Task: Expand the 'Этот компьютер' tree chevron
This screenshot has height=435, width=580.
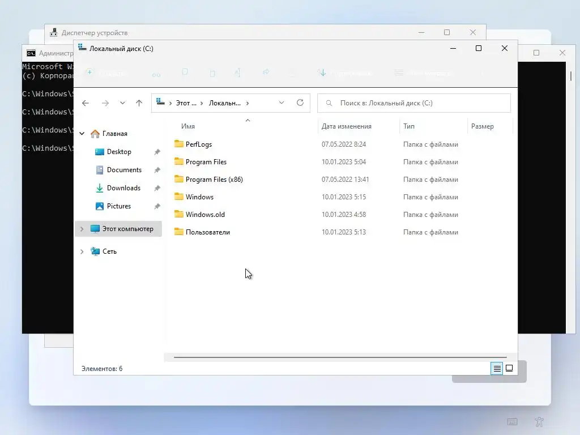Action: 82,229
